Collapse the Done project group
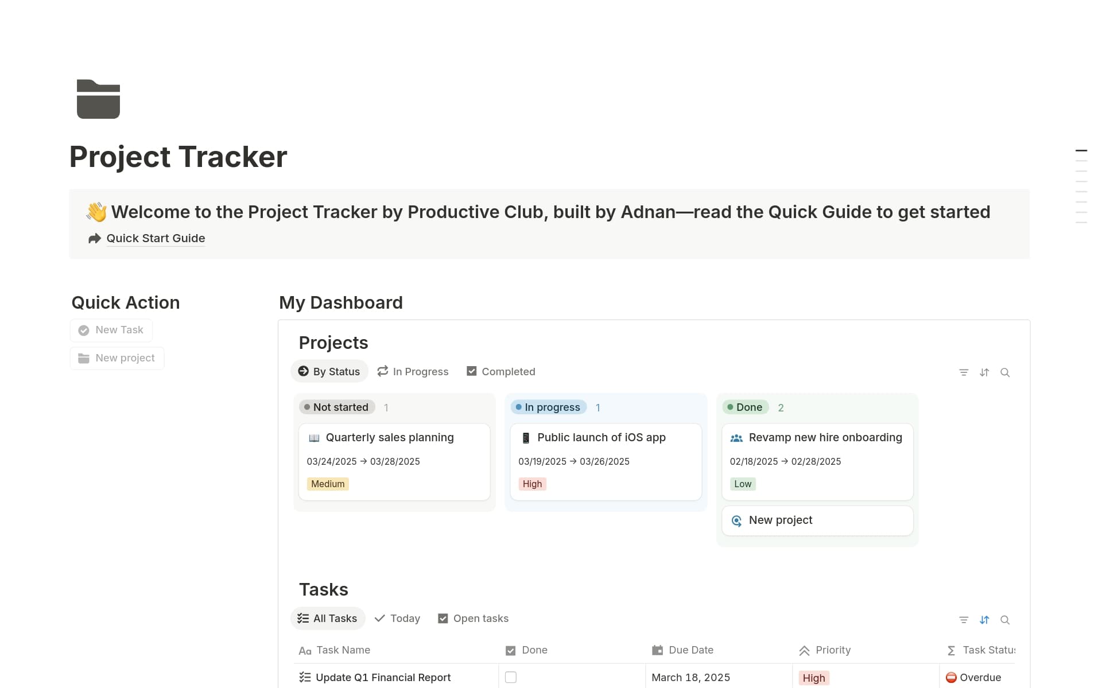1102x688 pixels. pyautogui.click(x=744, y=407)
